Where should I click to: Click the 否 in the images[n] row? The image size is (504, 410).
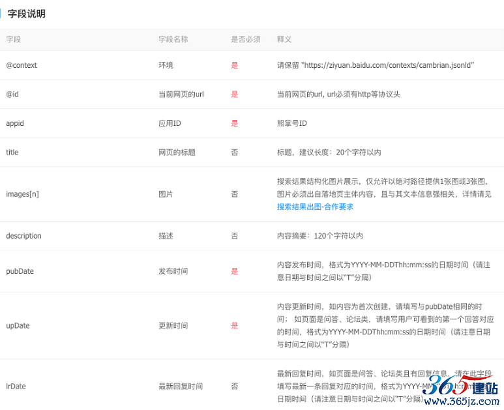(x=235, y=194)
